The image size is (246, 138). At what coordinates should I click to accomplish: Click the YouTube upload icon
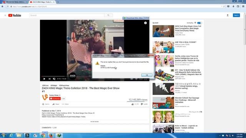[x=228, y=15]
